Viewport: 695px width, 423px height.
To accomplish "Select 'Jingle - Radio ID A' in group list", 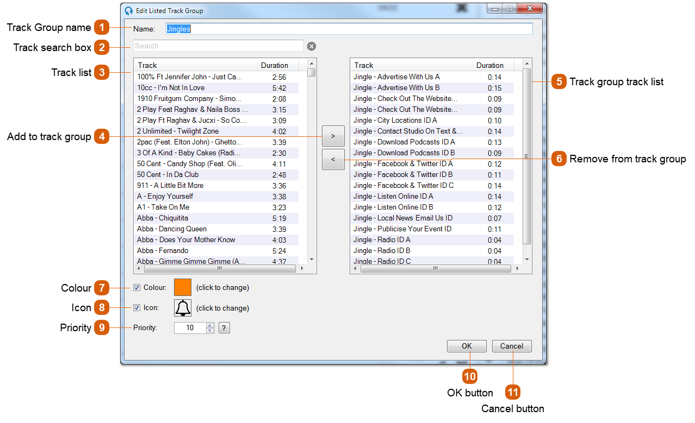I will coord(382,239).
